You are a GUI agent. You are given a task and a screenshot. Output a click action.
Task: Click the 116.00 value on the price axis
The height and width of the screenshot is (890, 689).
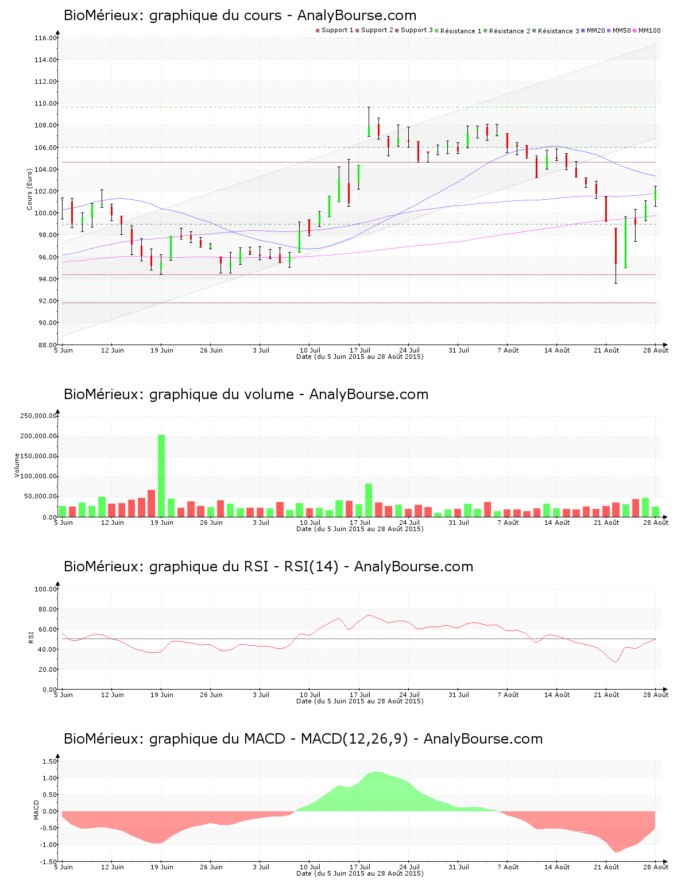coord(45,38)
